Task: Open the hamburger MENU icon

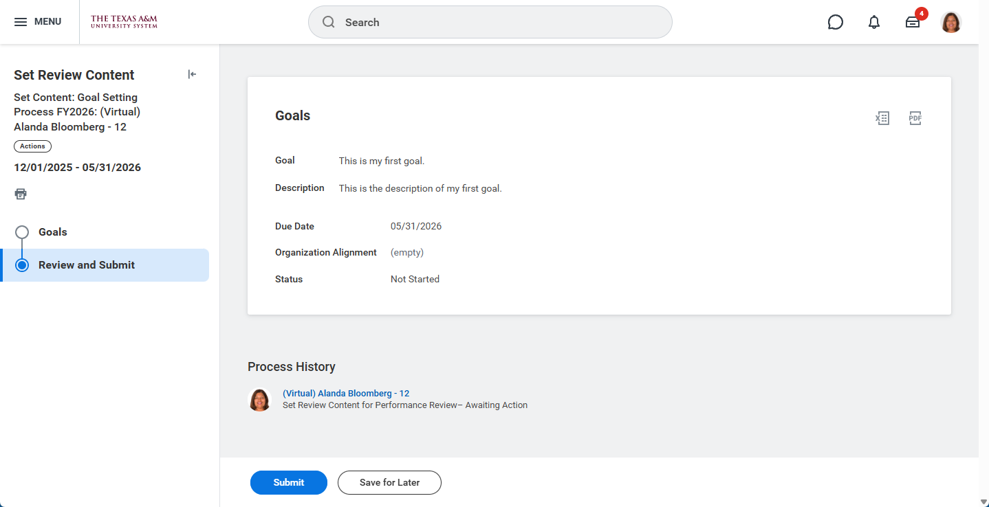Action: pos(21,22)
